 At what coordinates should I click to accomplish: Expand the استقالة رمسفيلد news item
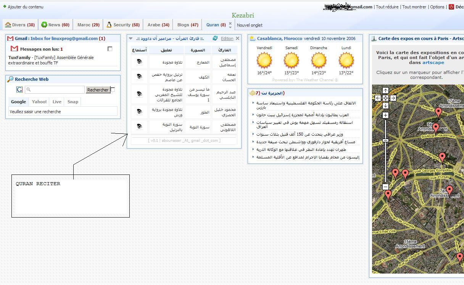click(253, 122)
